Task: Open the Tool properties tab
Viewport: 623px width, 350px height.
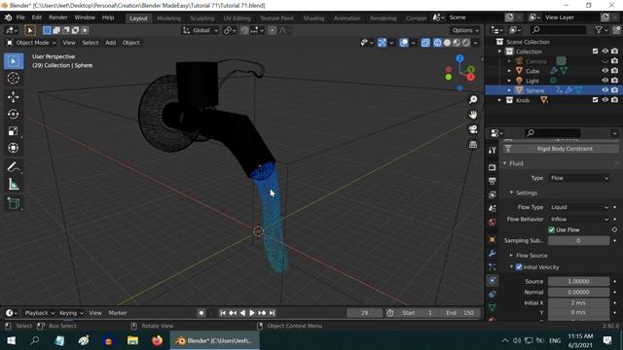Action: pyautogui.click(x=493, y=150)
